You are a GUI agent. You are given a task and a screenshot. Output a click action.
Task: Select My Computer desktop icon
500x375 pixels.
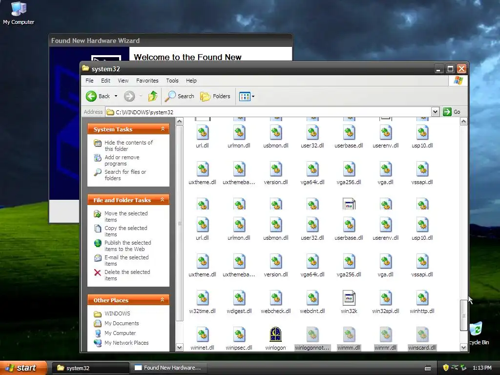tap(19, 13)
